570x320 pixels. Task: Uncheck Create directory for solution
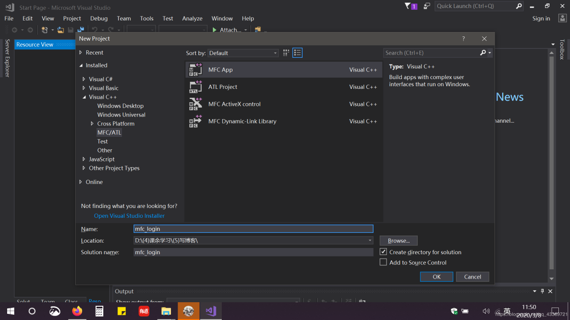tap(383, 252)
